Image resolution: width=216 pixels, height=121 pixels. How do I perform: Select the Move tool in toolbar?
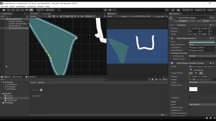(8, 10)
